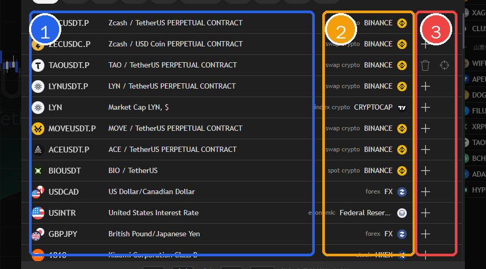The width and height of the screenshot is (486, 269).
Task: Add USDCAD with its plus icon
Action: (426, 192)
